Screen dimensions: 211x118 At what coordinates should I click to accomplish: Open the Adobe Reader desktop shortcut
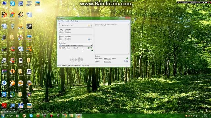pos(4,106)
